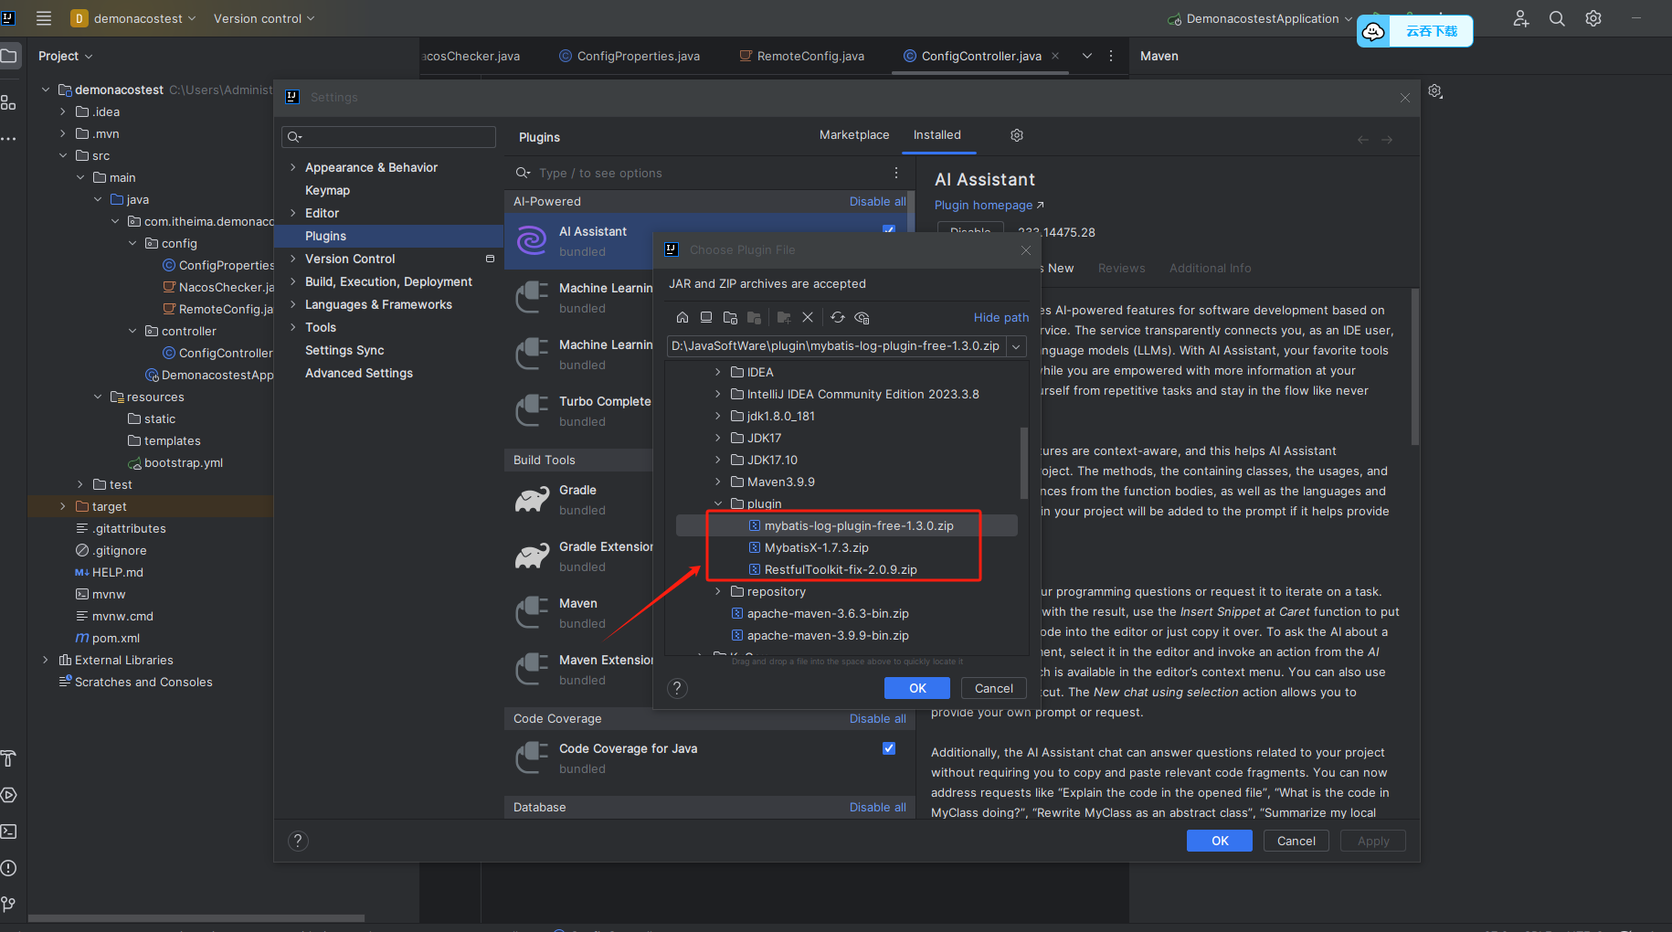The height and width of the screenshot is (932, 1672).
Task: Select apache-maven-3.9.9-bin.zip file
Action: pyautogui.click(x=828, y=635)
